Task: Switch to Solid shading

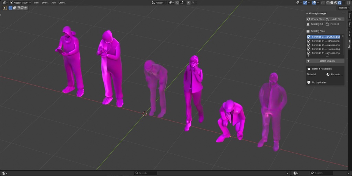Action: pos(332,3)
